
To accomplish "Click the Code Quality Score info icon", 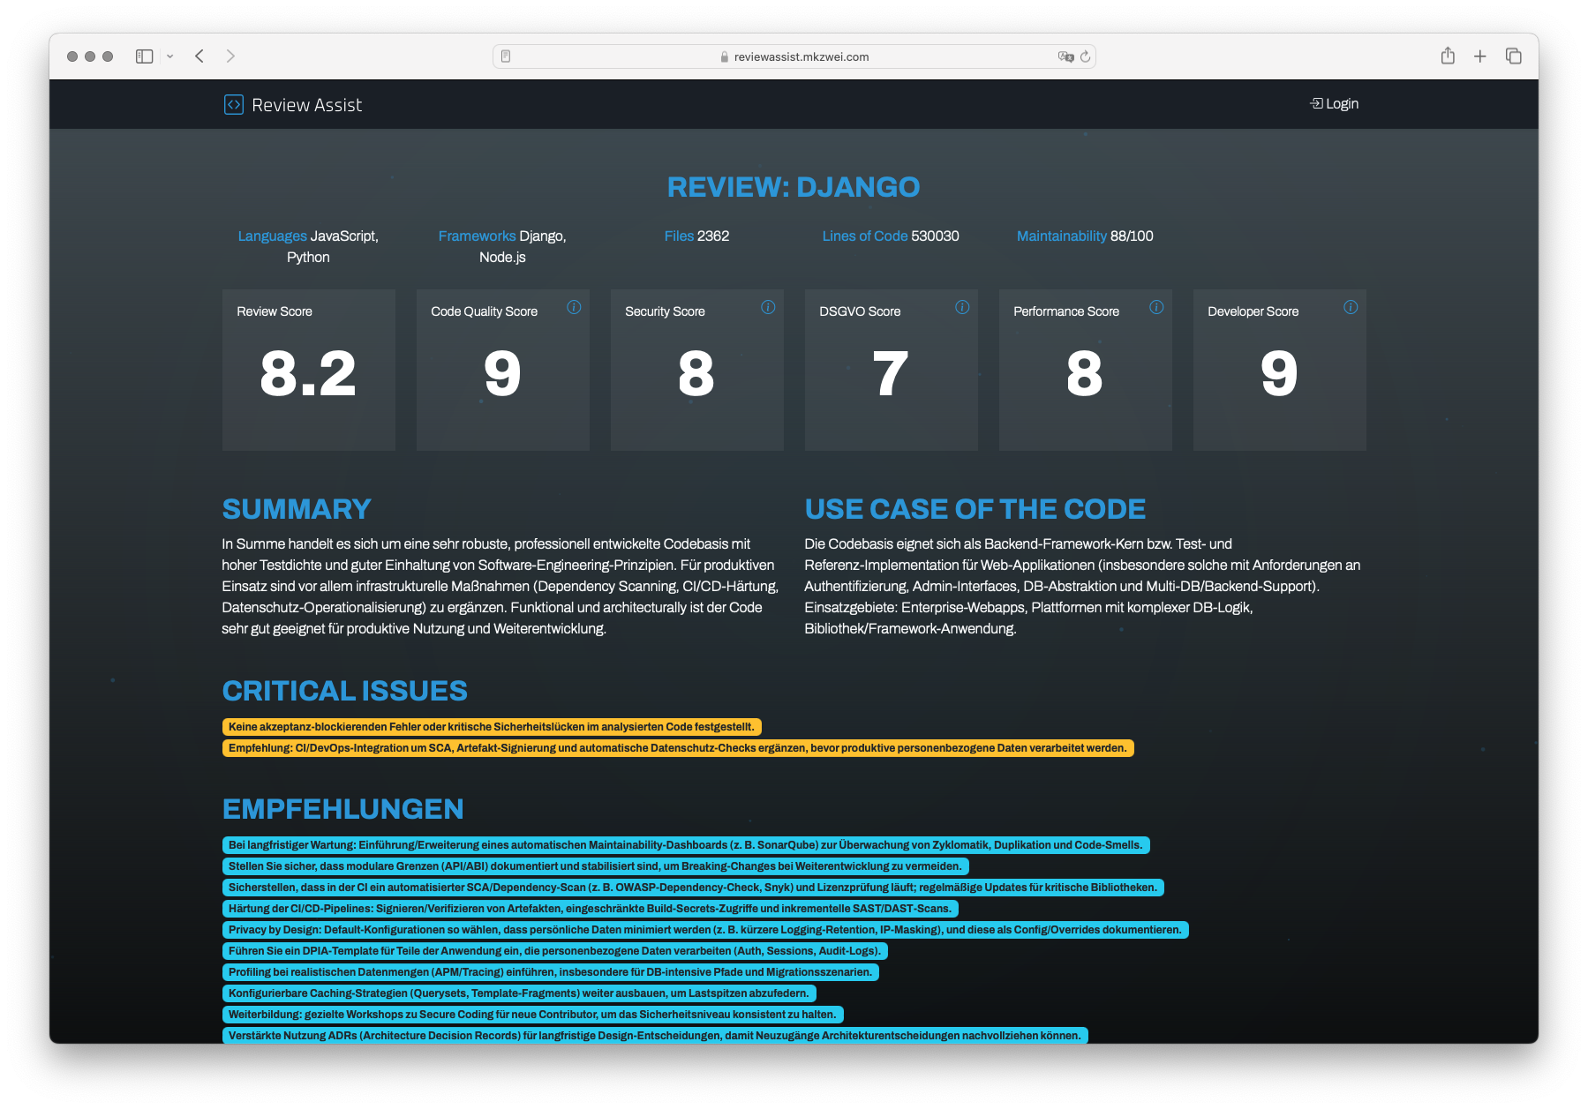I will [574, 307].
